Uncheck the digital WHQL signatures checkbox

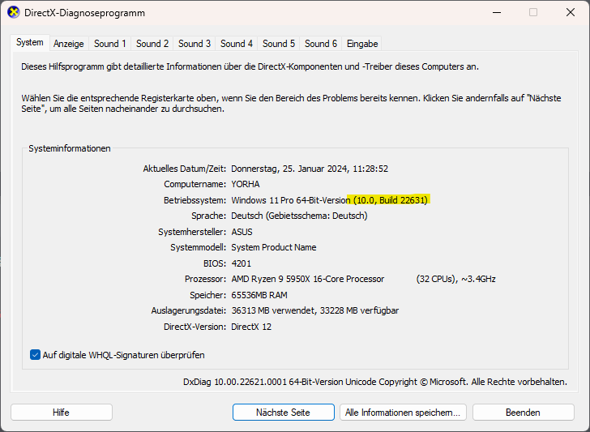click(x=36, y=354)
